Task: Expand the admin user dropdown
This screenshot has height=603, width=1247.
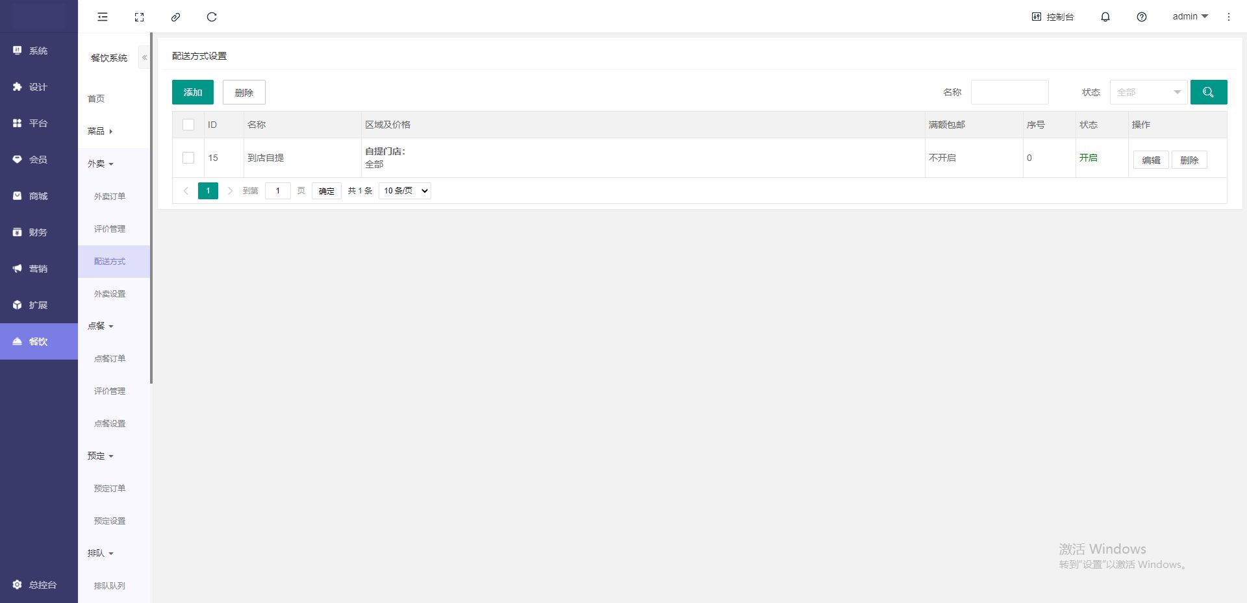Action: (1190, 16)
